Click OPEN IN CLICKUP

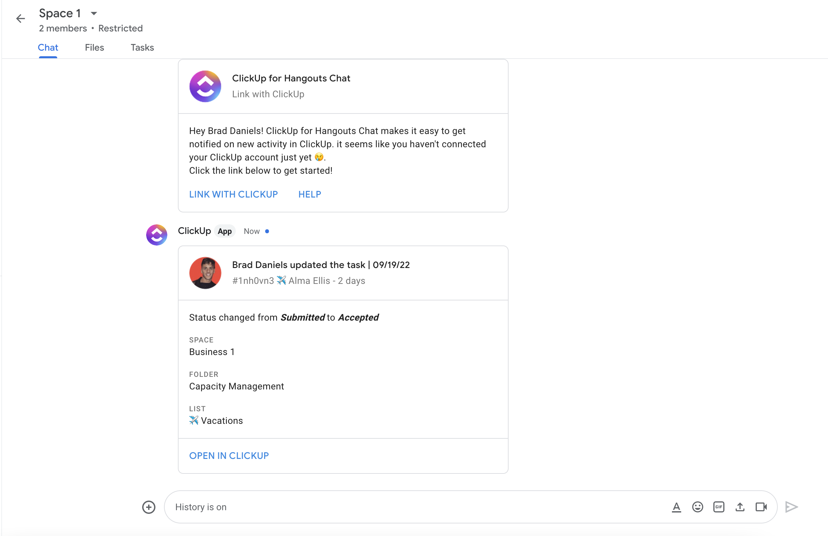pyautogui.click(x=229, y=455)
